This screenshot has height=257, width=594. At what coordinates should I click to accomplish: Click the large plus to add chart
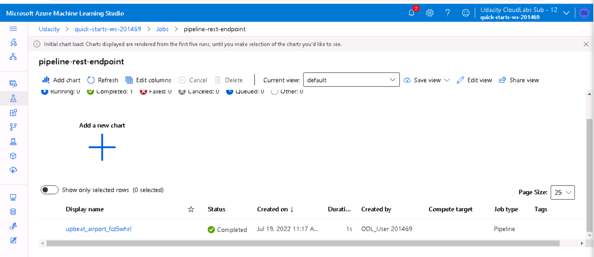[102, 147]
